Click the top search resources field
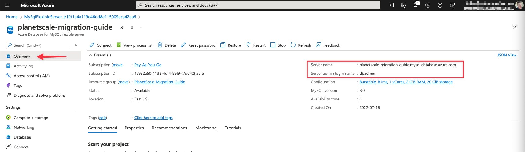Viewport: 525px width, 152px height. (x=258, y=5)
